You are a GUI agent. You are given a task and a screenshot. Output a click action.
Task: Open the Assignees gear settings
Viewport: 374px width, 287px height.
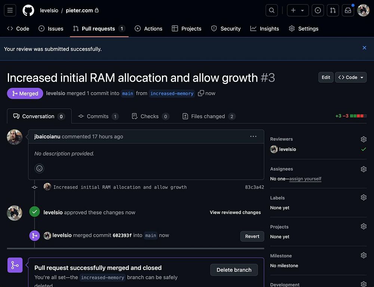(x=364, y=169)
